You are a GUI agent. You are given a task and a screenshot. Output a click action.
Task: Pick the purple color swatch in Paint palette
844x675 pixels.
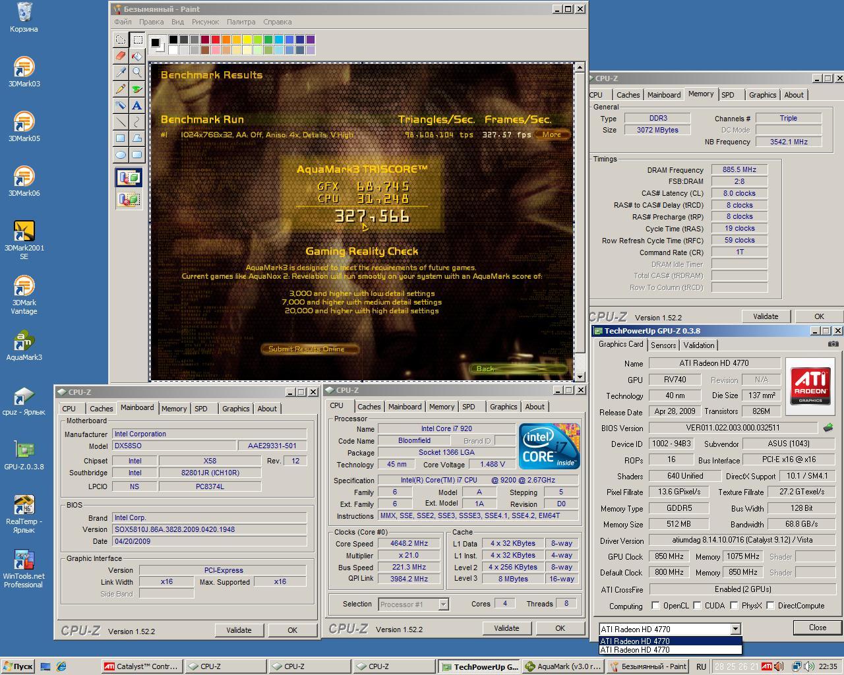click(310, 40)
